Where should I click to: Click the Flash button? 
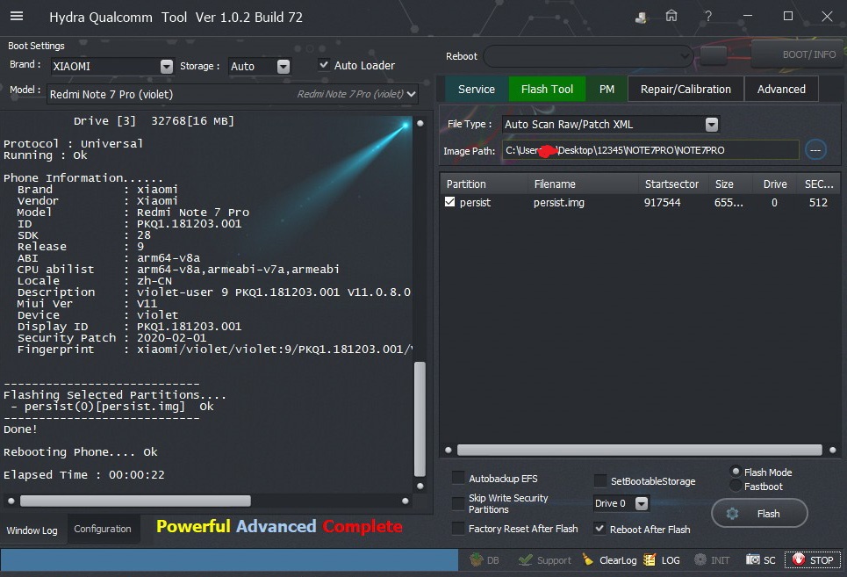pos(759,514)
